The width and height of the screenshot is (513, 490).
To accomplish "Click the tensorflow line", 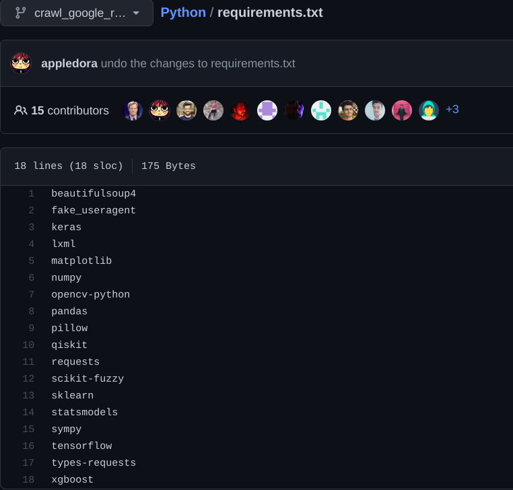I will click(81, 446).
